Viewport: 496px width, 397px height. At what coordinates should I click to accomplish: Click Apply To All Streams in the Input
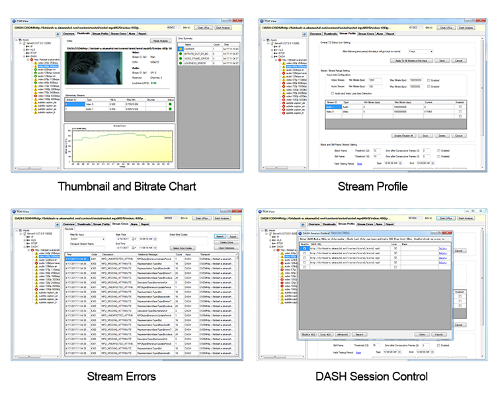click(x=411, y=61)
